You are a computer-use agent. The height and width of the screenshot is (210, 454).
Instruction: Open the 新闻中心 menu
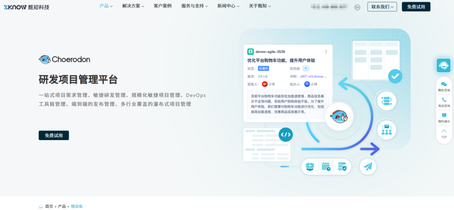228,6
